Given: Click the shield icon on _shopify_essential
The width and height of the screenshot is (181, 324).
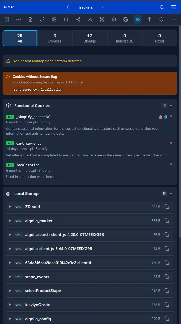Looking at the screenshot, I should tap(166, 117).
